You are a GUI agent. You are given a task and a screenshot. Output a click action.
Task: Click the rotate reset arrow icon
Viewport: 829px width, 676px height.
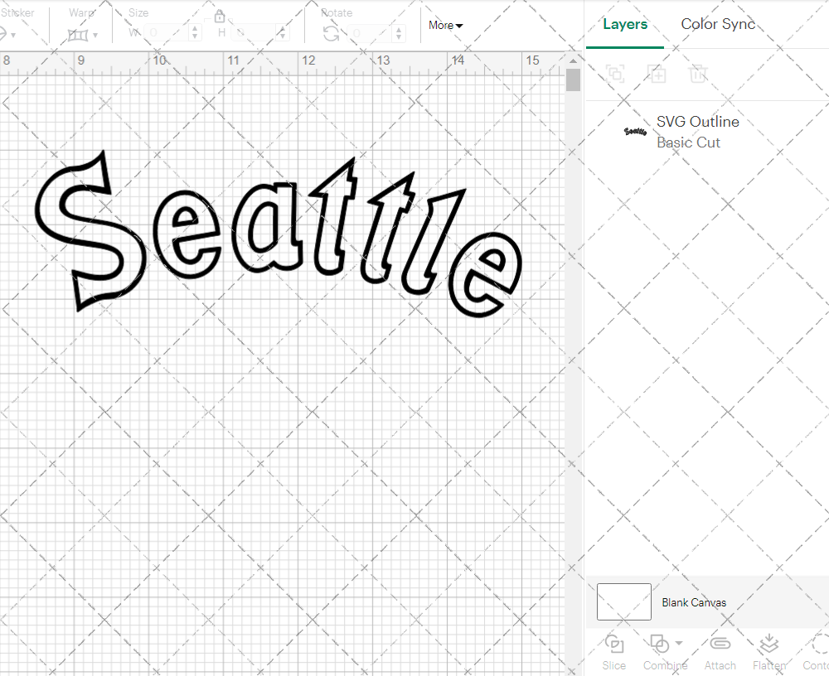point(330,31)
